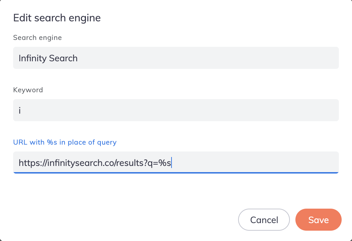Screen dimensions: 352x241
Task: Place cursor on word 'Search' in name field
Action: coord(63,58)
